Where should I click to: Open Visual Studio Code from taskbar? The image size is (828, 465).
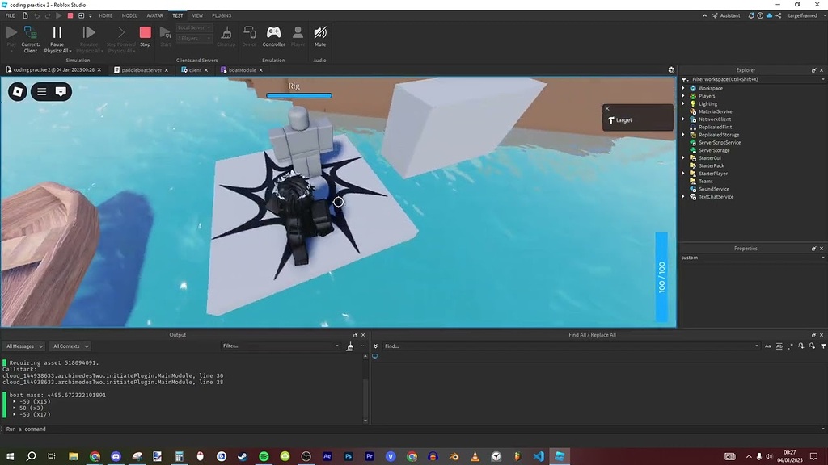coord(538,456)
